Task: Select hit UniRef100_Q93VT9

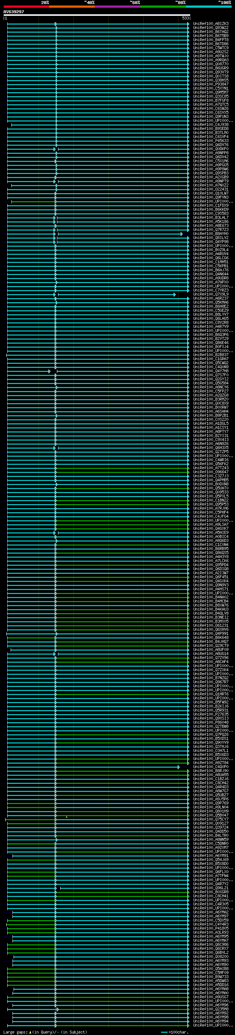Action: pyautogui.click(x=211, y=72)
